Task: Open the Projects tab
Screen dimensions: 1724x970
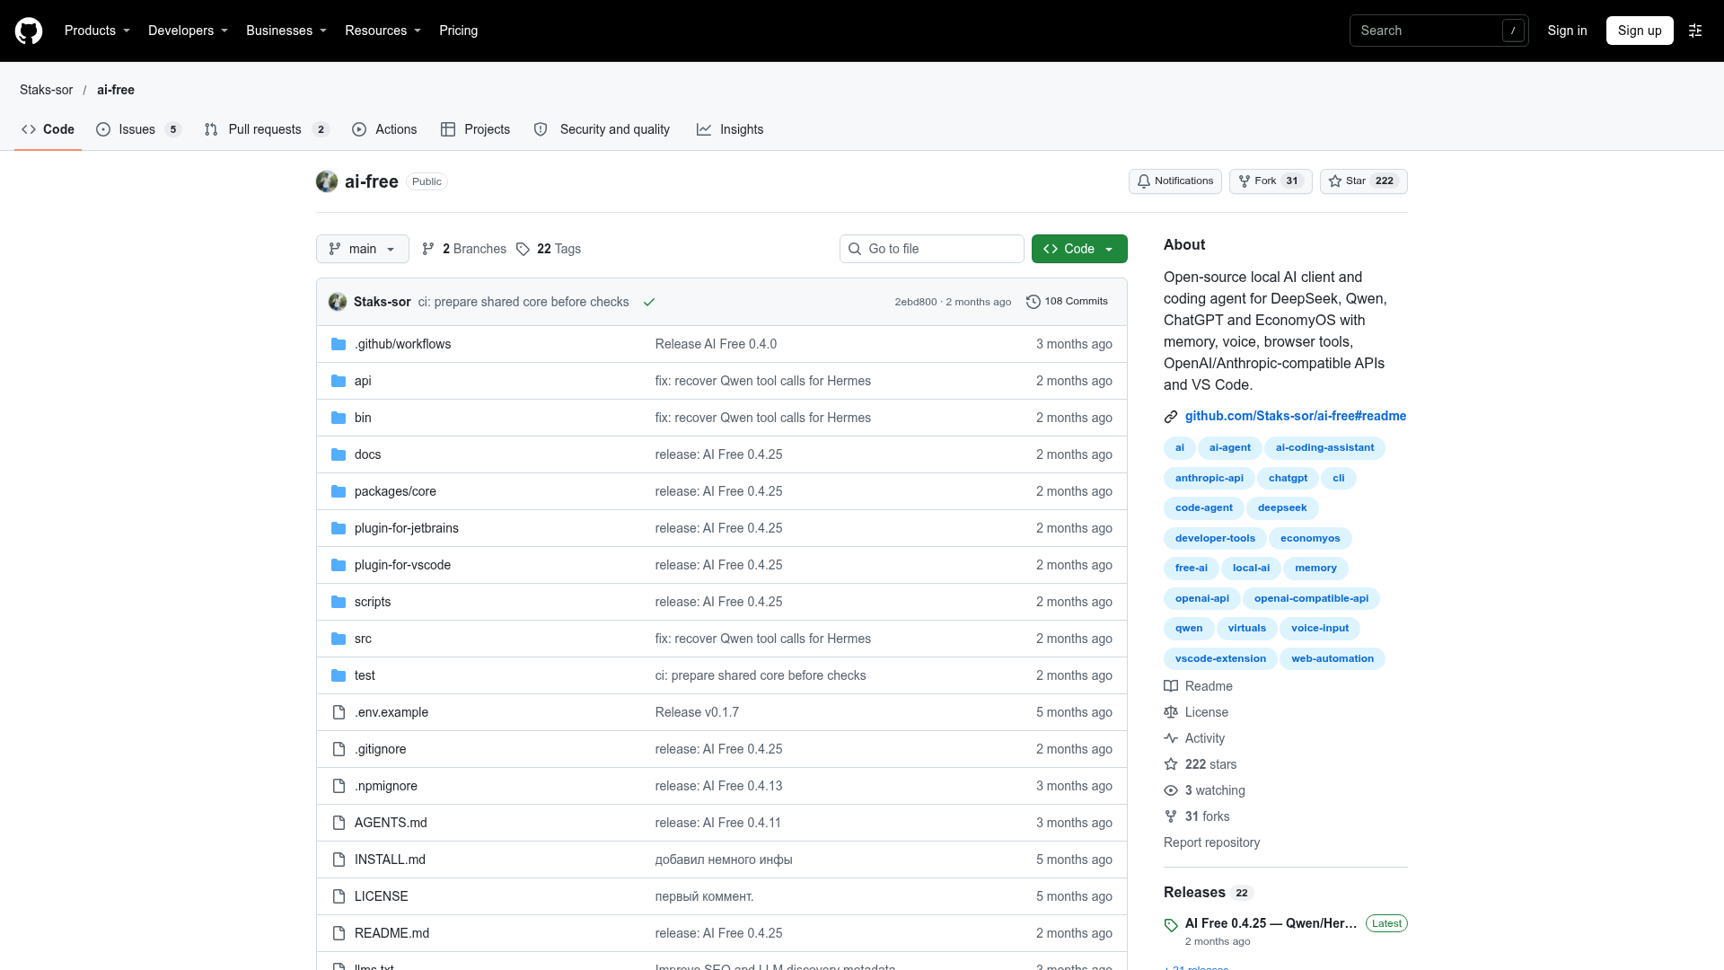Action: 475,129
